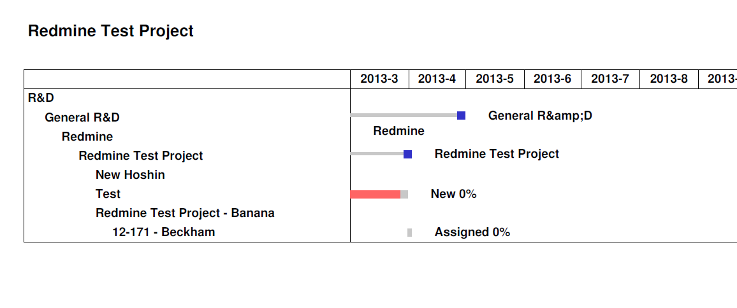737x308 pixels.
Task: Click the red progress bar for Test
Action: coord(375,194)
